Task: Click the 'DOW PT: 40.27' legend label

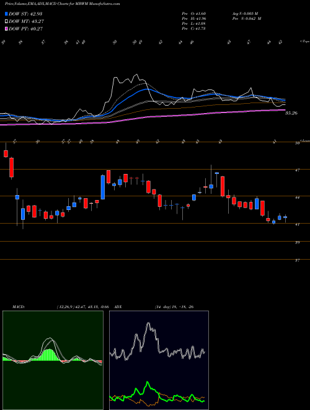Action: 26,29
